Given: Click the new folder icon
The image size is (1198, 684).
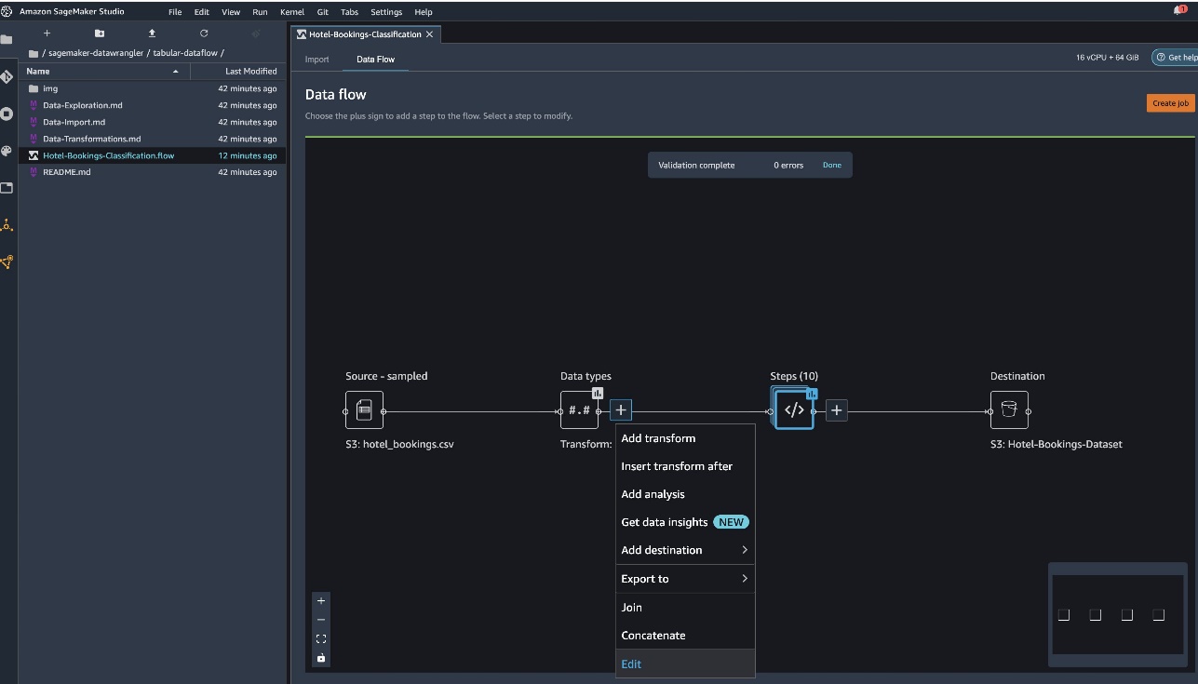Looking at the screenshot, I should point(100,34).
